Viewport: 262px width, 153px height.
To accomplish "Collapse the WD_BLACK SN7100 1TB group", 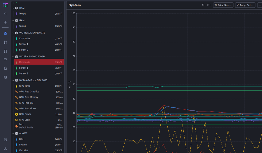I will (13, 33).
